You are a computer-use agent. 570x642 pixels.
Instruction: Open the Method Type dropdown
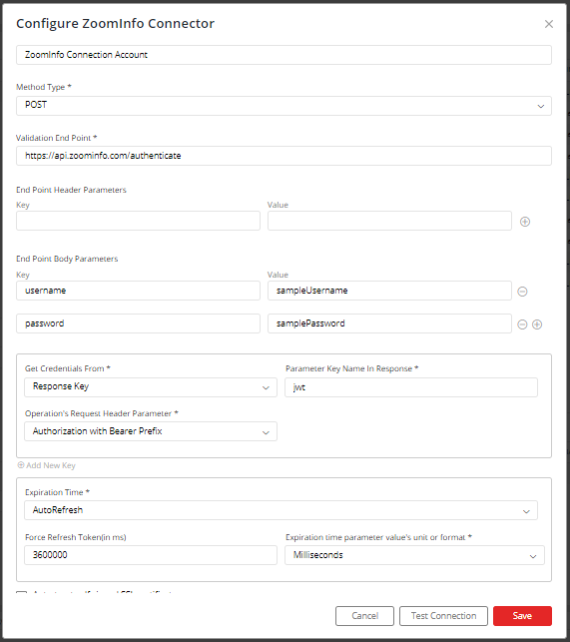(284, 106)
